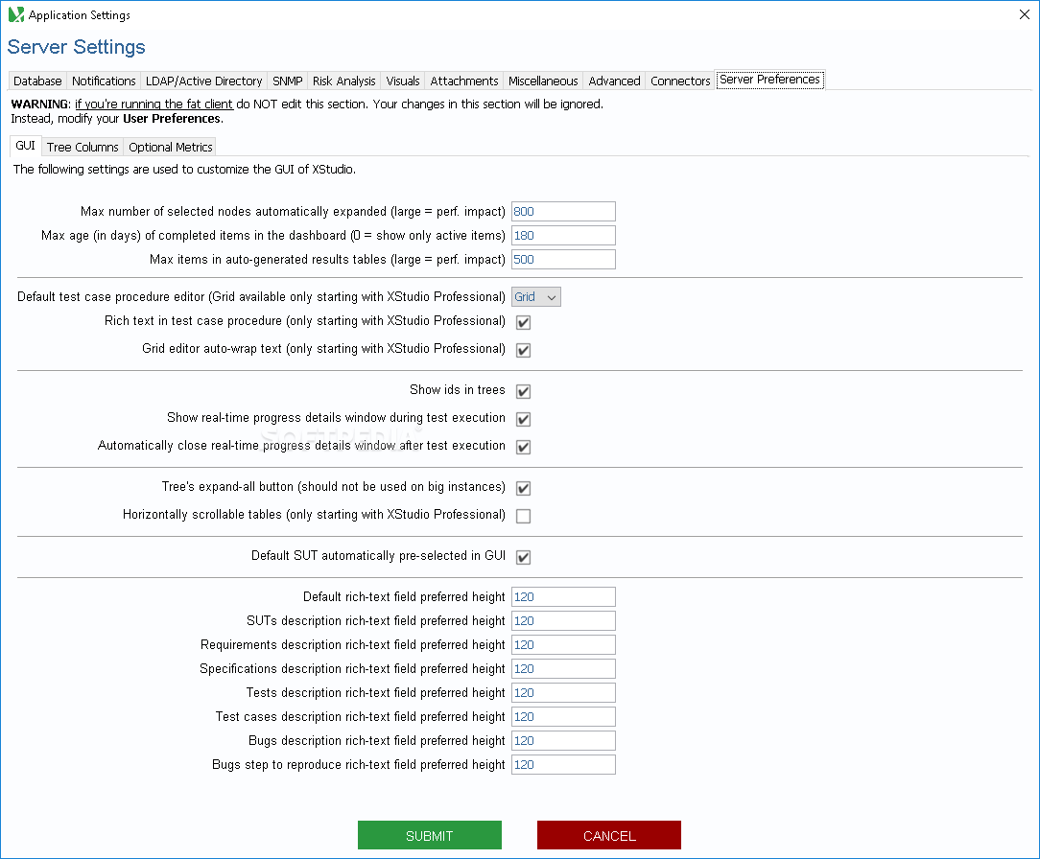This screenshot has width=1040, height=859.
Task: Cancel the settings changes
Action: [609, 835]
